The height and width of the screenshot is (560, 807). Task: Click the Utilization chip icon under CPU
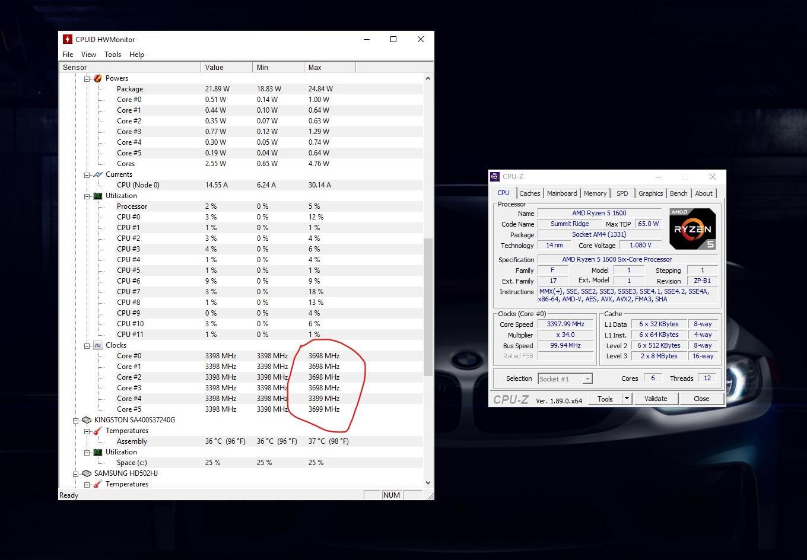tap(98, 196)
